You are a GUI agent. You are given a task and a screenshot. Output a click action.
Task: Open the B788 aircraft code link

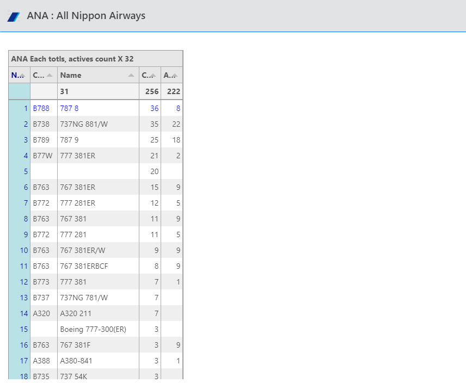click(41, 108)
